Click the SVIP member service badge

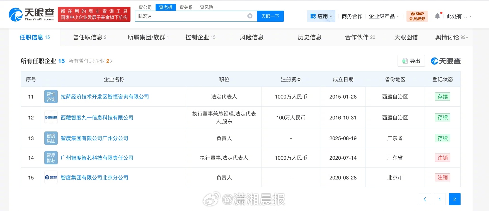(x=417, y=16)
